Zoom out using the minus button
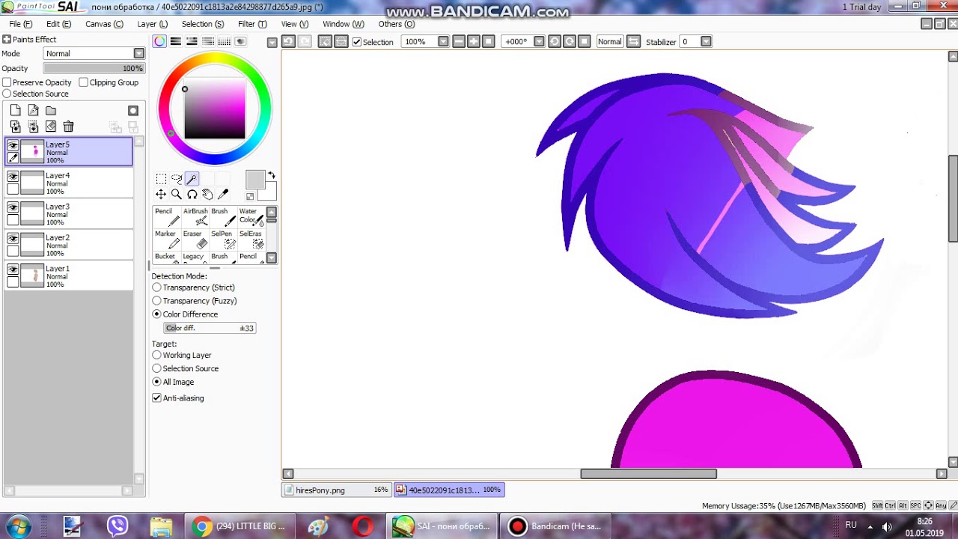The width and height of the screenshot is (958, 539). pos(459,42)
